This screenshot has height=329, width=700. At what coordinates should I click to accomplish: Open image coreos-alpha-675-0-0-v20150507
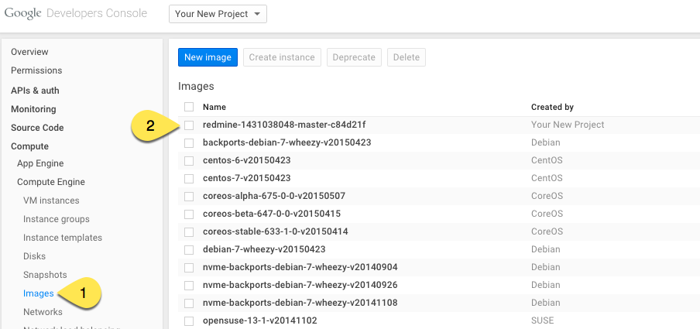(273, 196)
